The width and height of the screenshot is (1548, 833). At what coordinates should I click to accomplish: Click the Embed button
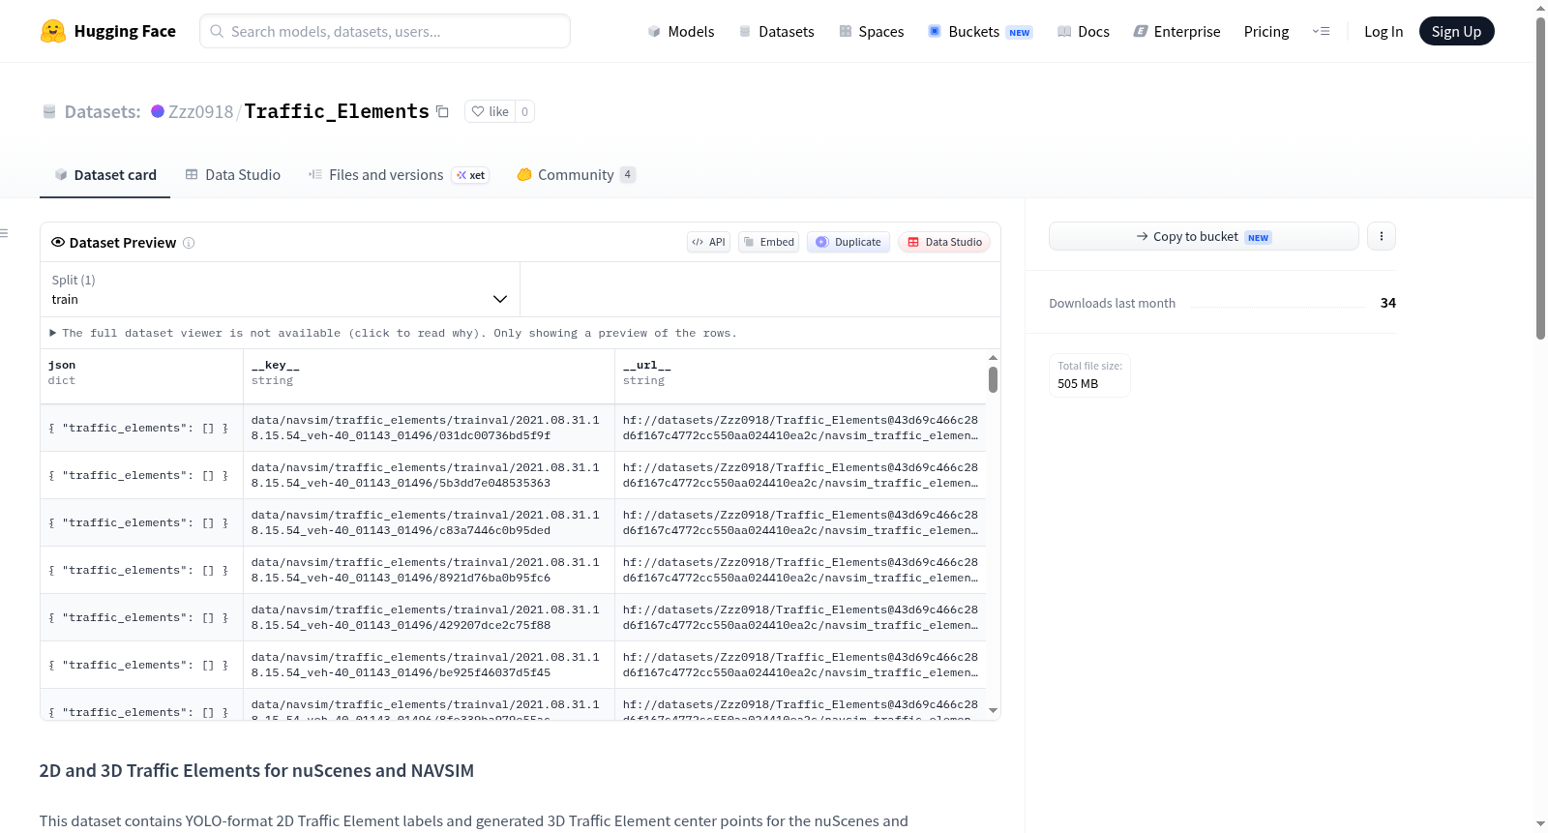click(769, 242)
